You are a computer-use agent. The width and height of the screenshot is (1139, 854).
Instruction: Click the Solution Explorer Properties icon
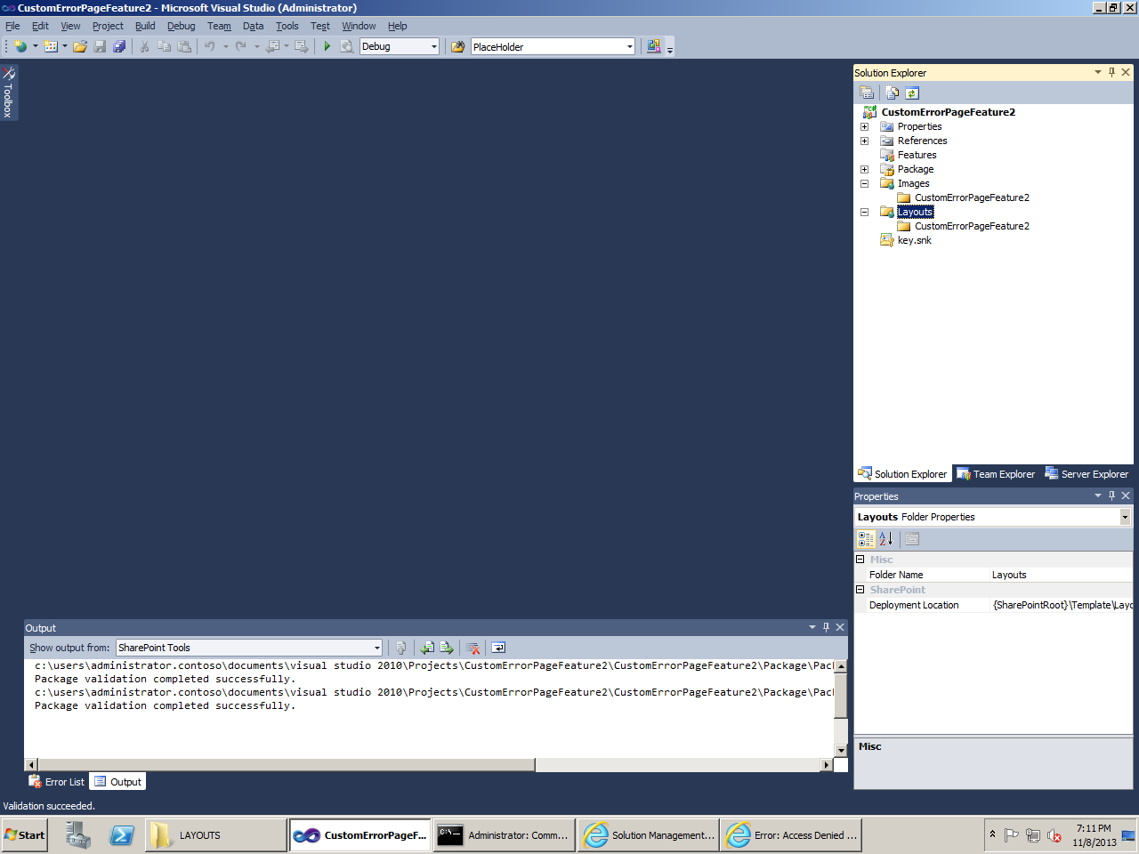[867, 93]
